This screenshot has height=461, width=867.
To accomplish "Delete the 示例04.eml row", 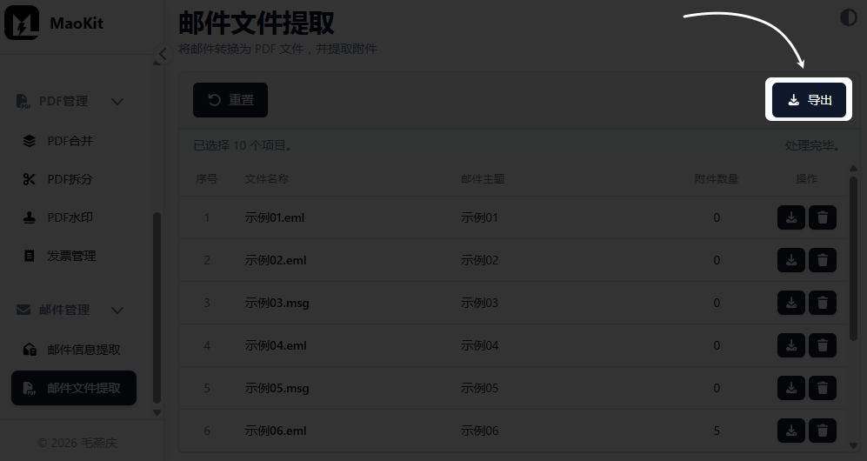I will 822,345.
